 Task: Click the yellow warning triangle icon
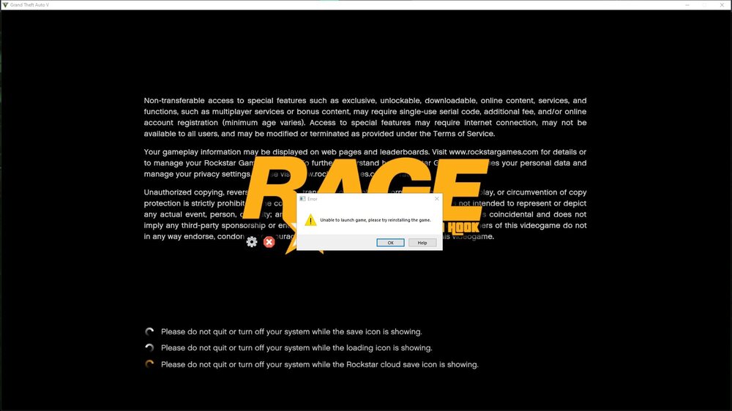[310, 219]
